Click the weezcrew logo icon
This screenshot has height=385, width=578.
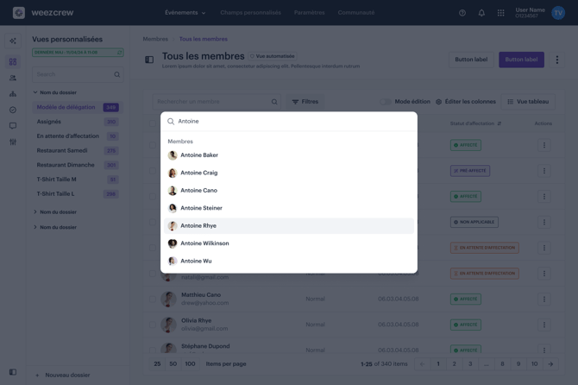click(19, 13)
